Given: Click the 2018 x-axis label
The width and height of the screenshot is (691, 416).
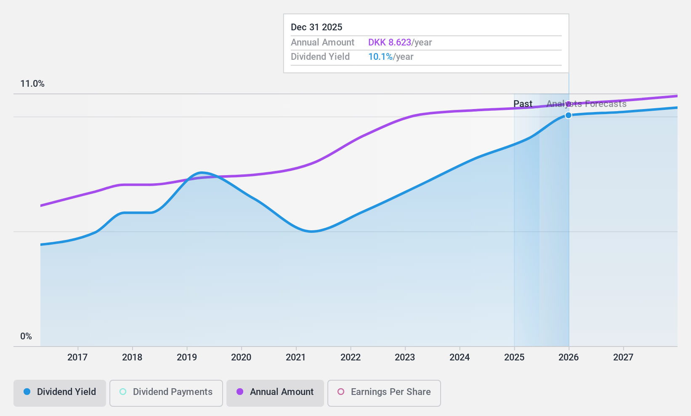Looking at the screenshot, I should click(132, 357).
